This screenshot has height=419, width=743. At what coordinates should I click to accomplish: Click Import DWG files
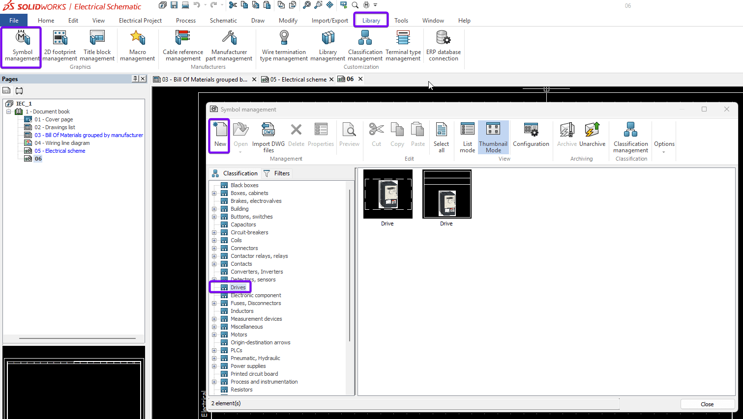pos(268,137)
